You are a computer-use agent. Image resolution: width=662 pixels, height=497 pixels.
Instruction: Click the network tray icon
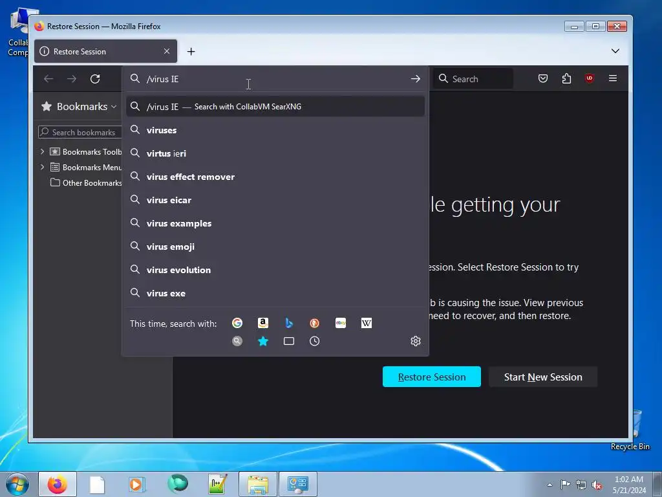tap(581, 485)
